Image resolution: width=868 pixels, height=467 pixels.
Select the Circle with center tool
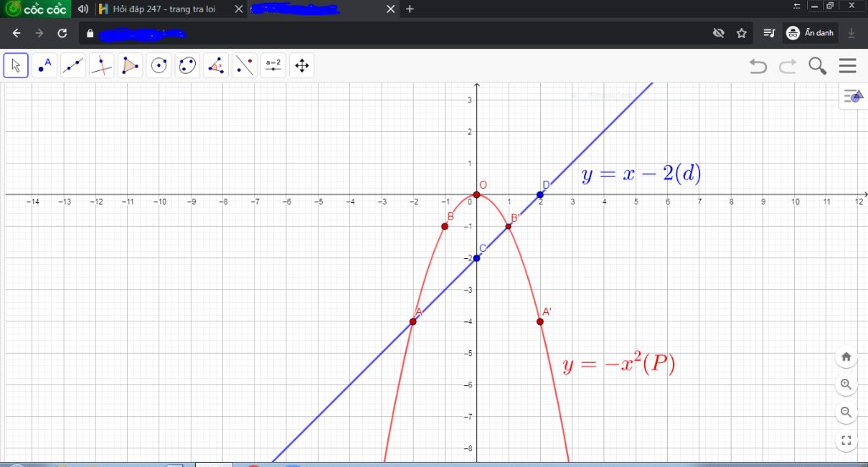click(x=159, y=66)
